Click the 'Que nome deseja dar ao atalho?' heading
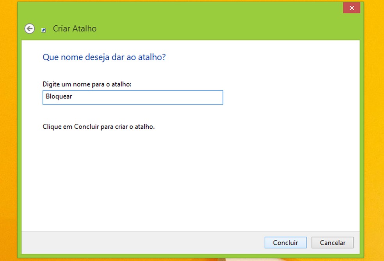This screenshot has height=261, width=384. pos(104,58)
